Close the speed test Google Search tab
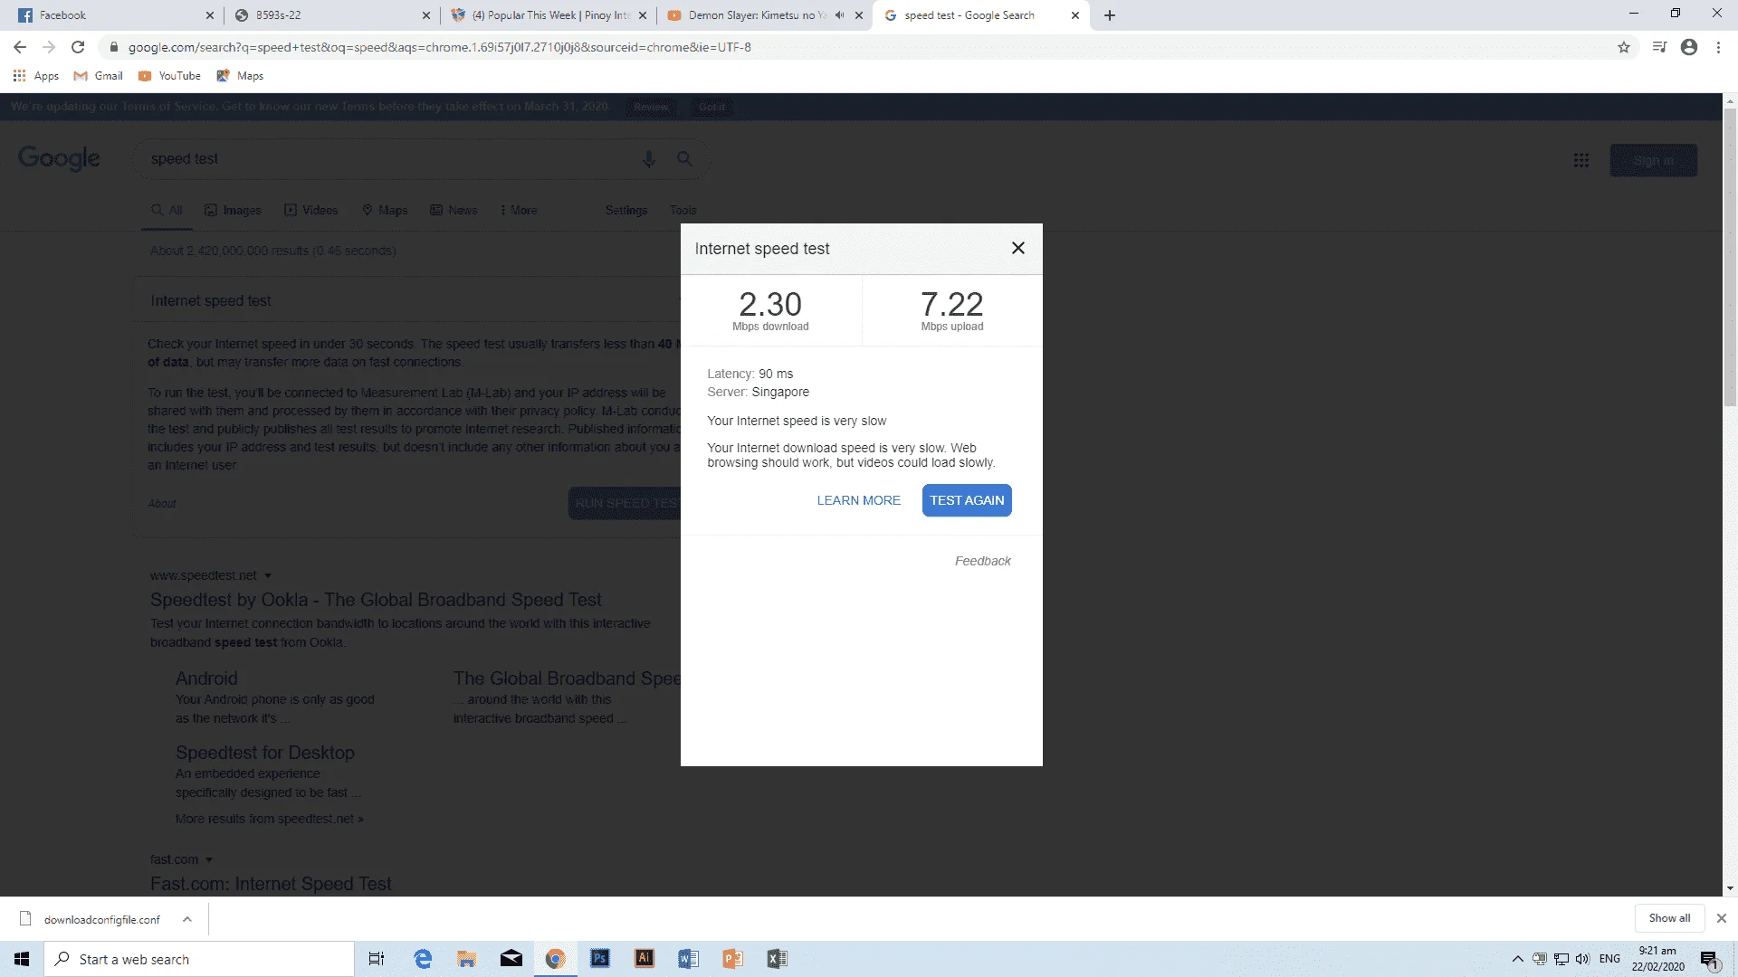The width and height of the screenshot is (1738, 977). (x=1075, y=15)
